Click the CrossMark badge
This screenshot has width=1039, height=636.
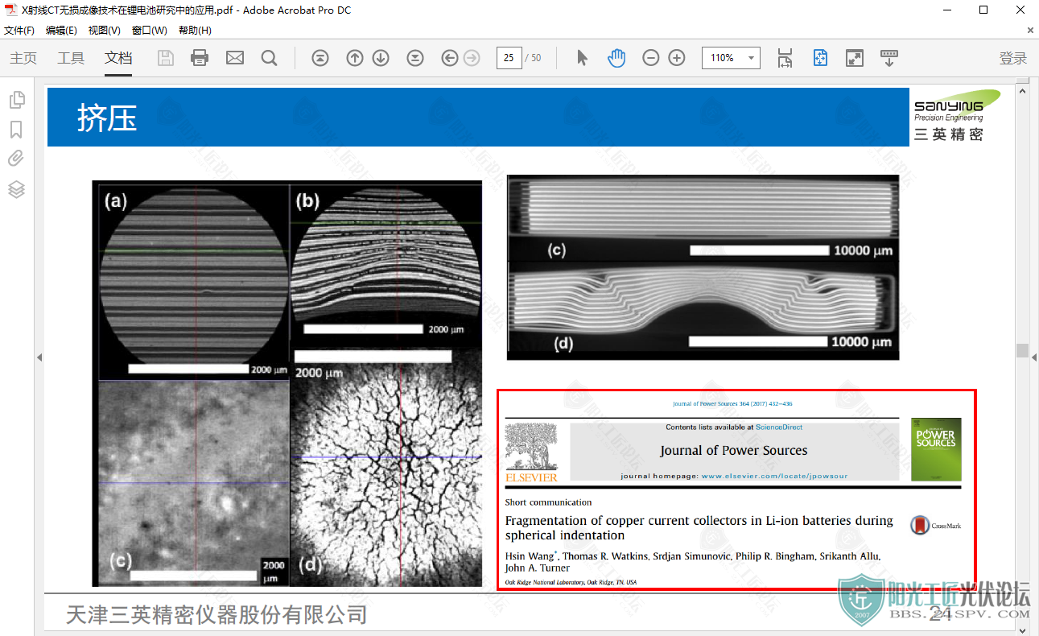[x=935, y=526]
